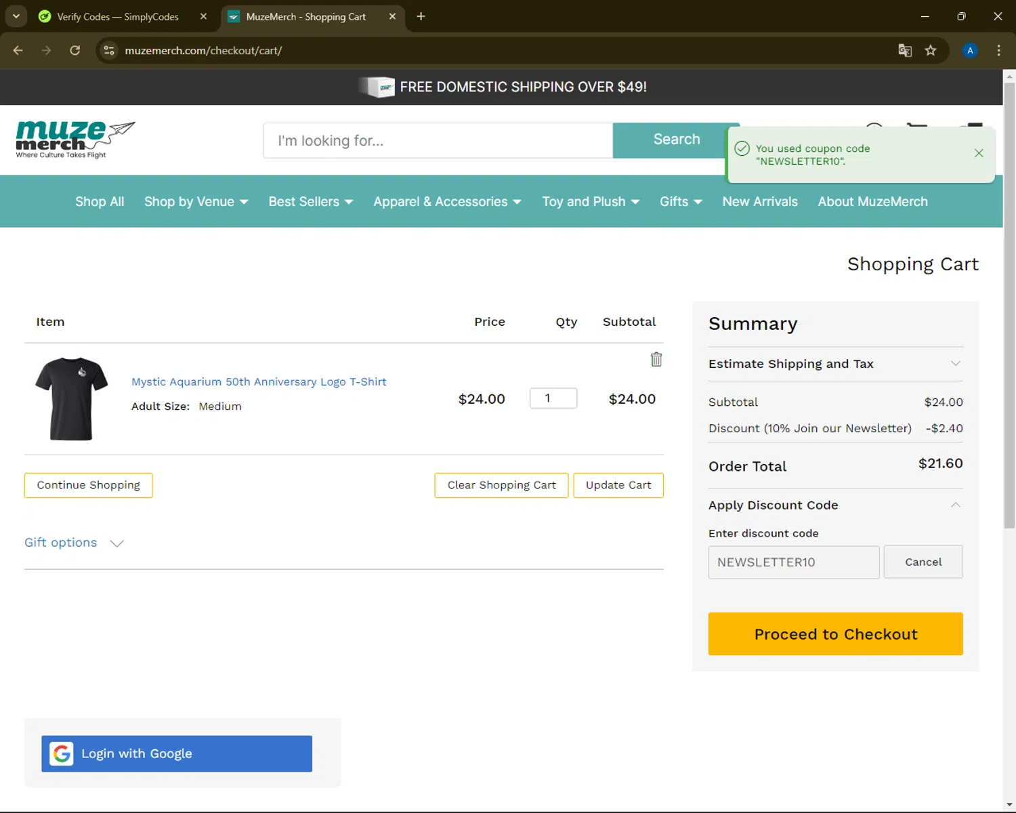Click the Google logo on login button

pyautogui.click(x=62, y=753)
